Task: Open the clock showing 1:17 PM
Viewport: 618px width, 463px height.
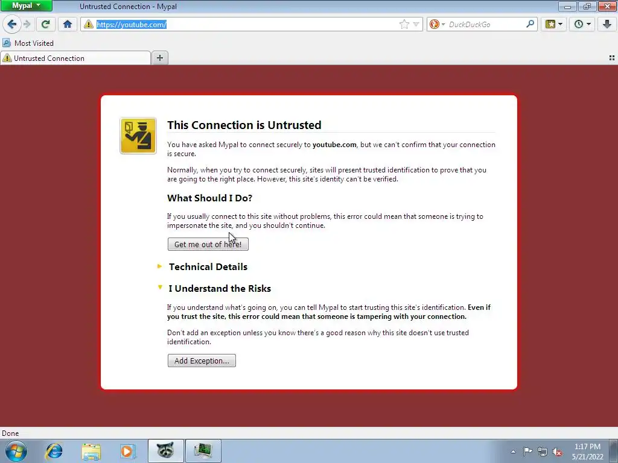Action: [587, 452]
